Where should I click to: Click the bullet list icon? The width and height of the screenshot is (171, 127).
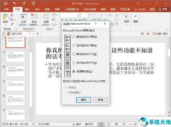click(x=94, y=15)
